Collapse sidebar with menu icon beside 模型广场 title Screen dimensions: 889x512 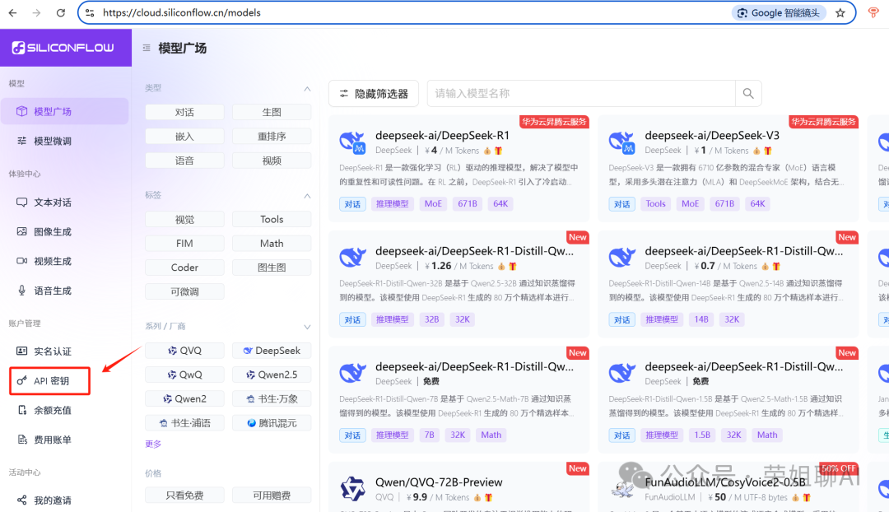(x=147, y=49)
